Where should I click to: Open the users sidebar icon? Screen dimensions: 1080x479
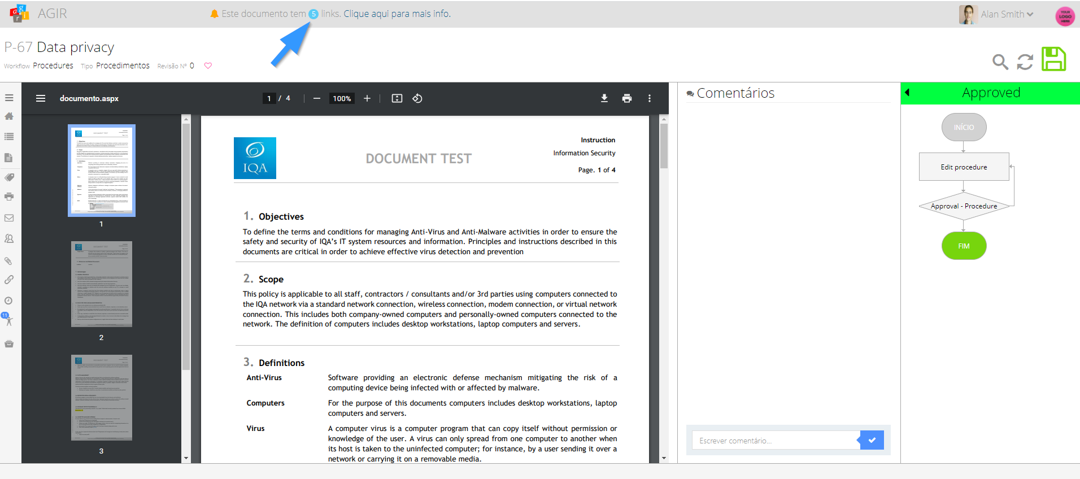coord(9,239)
